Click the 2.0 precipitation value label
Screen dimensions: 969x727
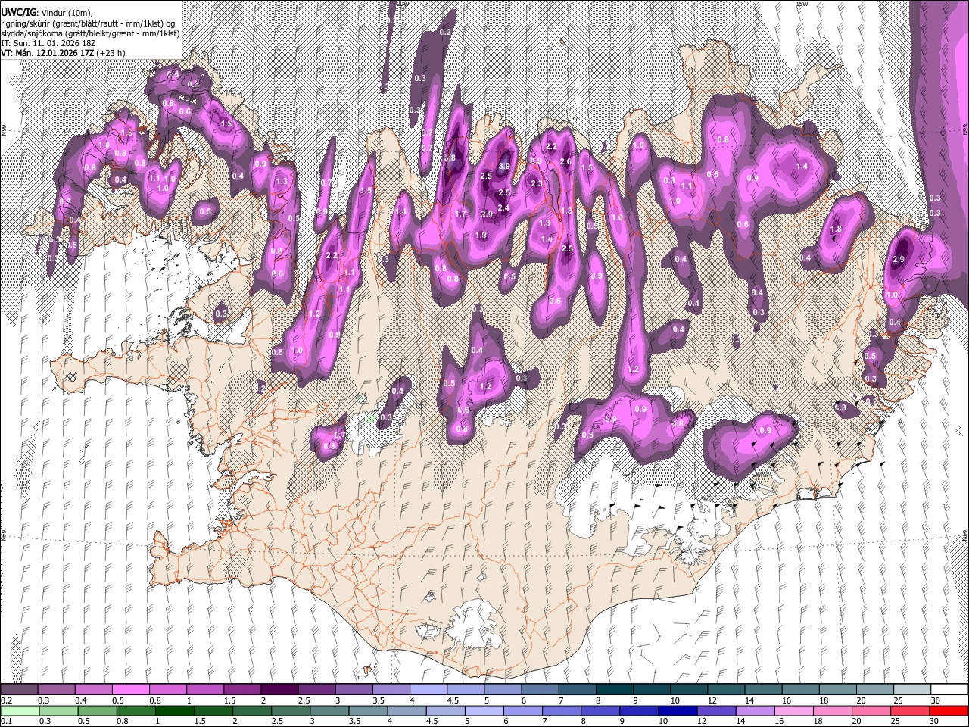click(x=487, y=214)
